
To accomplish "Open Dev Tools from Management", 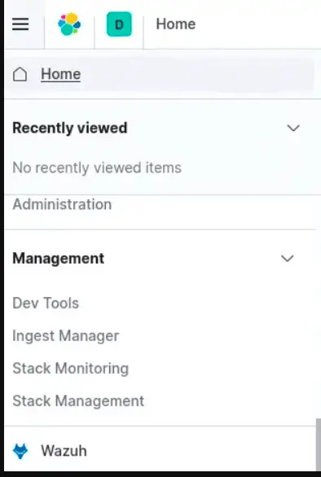I will [46, 303].
